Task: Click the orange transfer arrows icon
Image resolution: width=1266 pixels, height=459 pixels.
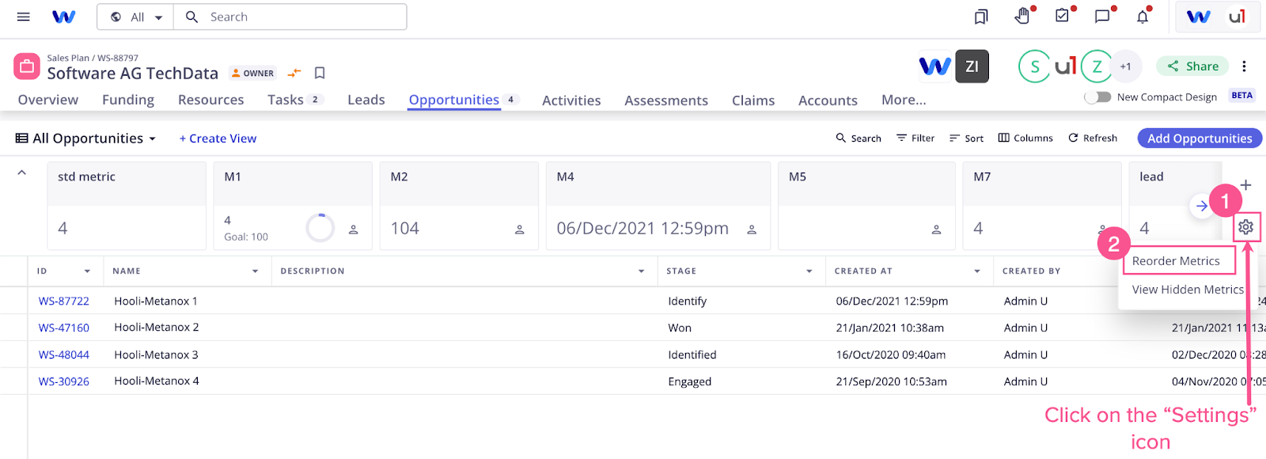Action: pos(294,73)
